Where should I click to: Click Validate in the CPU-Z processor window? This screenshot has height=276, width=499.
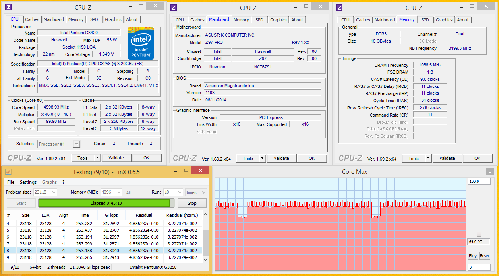[x=116, y=158]
